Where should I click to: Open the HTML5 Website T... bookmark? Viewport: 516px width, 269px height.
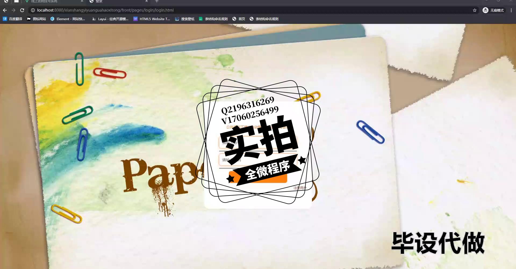coord(152,19)
